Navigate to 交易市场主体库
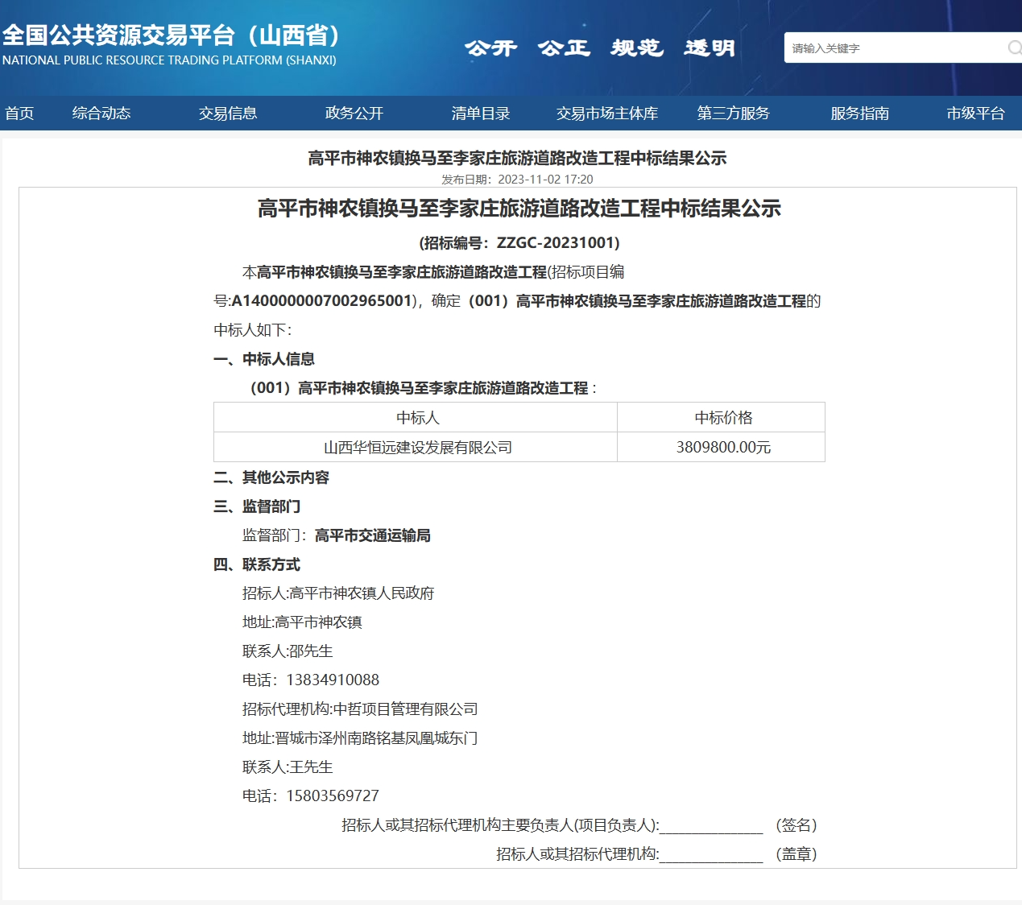This screenshot has height=905, width=1022. pos(607,114)
